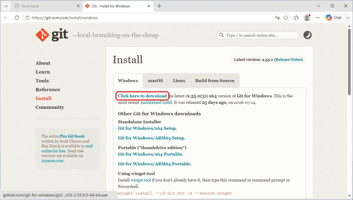Click the scrollbar up arrow
The width and height of the screenshot is (353, 200).
click(x=349, y=26)
